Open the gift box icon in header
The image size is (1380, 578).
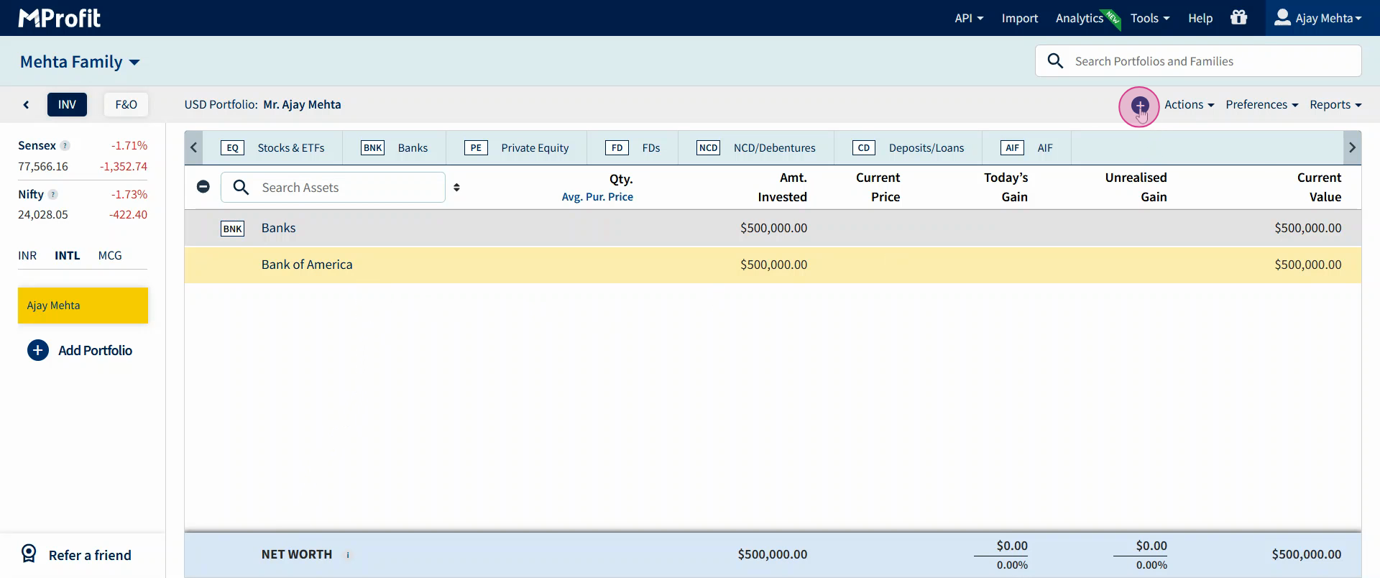click(1238, 18)
